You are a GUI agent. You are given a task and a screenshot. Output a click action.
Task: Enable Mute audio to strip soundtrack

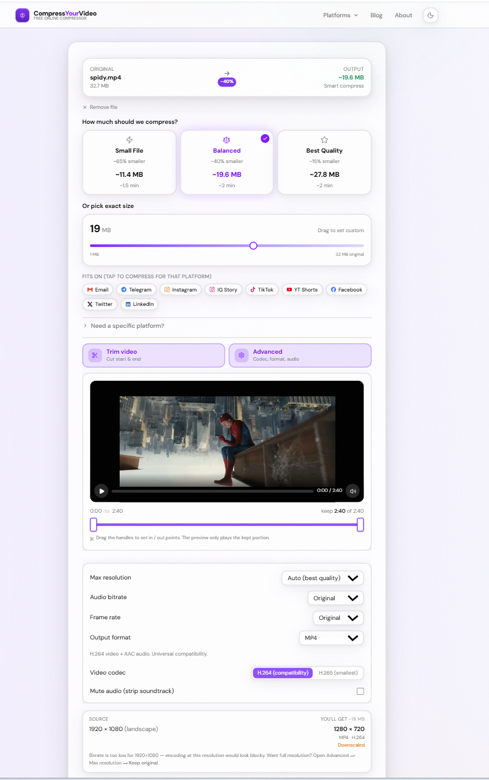(x=360, y=691)
